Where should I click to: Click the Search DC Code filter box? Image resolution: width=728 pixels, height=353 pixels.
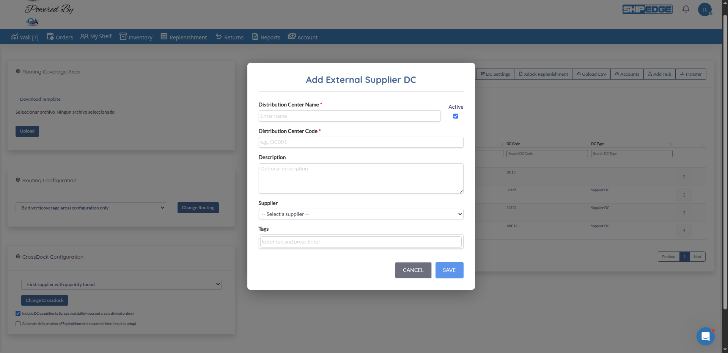point(547,153)
